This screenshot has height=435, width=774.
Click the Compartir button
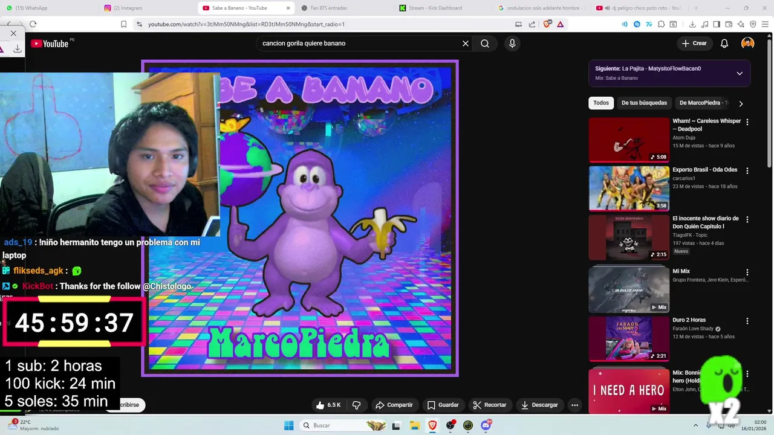[394, 405]
